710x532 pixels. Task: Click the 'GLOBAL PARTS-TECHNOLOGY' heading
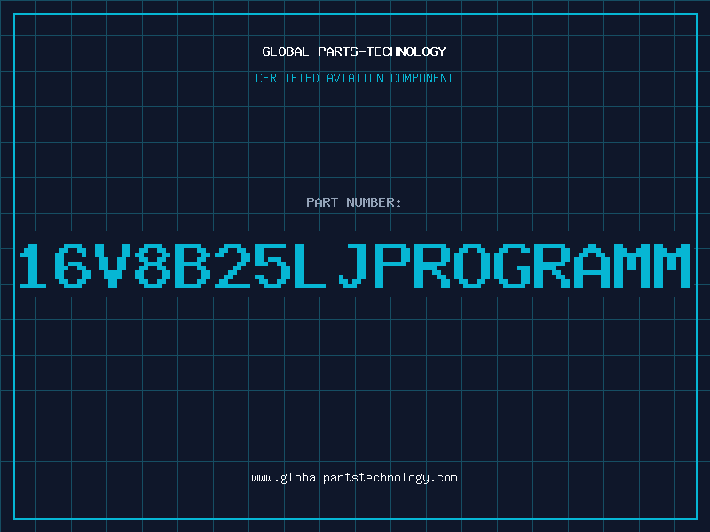(354, 51)
